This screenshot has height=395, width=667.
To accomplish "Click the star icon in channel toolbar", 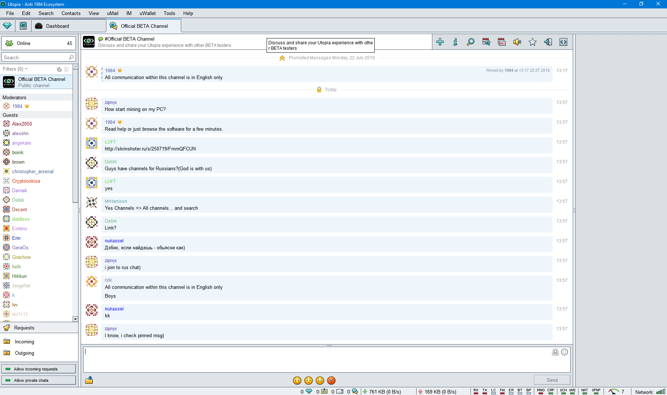I will coord(532,42).
